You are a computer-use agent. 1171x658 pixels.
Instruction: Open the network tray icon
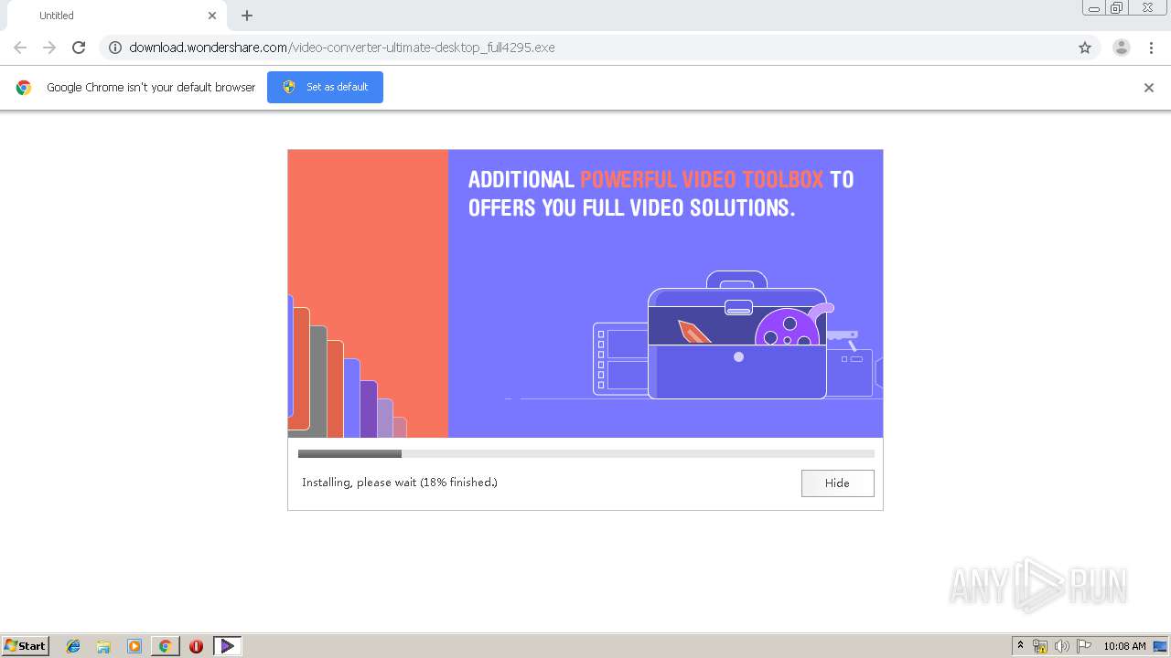coord(1040,646)
